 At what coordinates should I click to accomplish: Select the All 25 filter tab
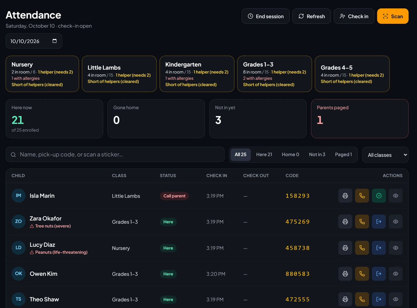[x=240, y=155]
